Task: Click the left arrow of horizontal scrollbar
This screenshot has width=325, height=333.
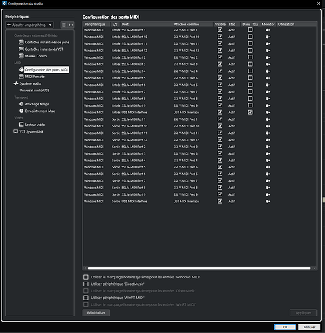Action: click(x=85, y=268)
